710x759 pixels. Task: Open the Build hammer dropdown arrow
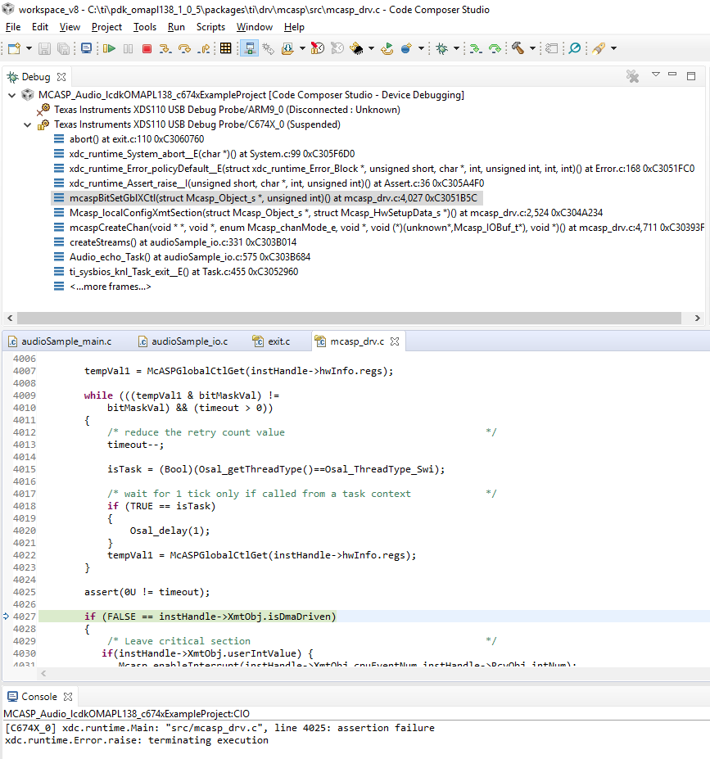532,48
